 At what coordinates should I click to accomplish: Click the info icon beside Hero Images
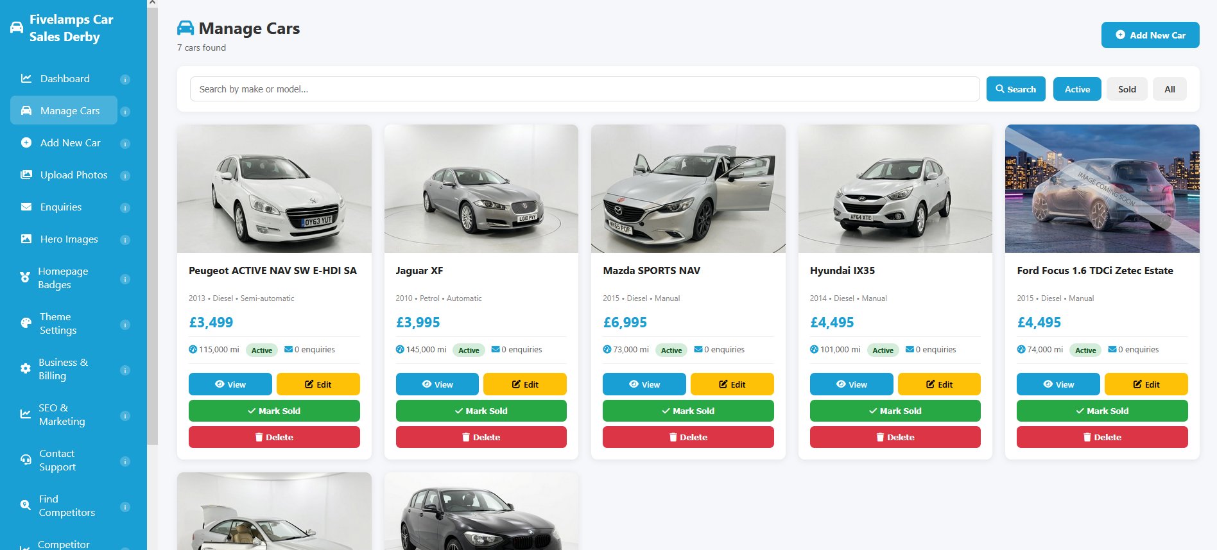coord(125,240)
